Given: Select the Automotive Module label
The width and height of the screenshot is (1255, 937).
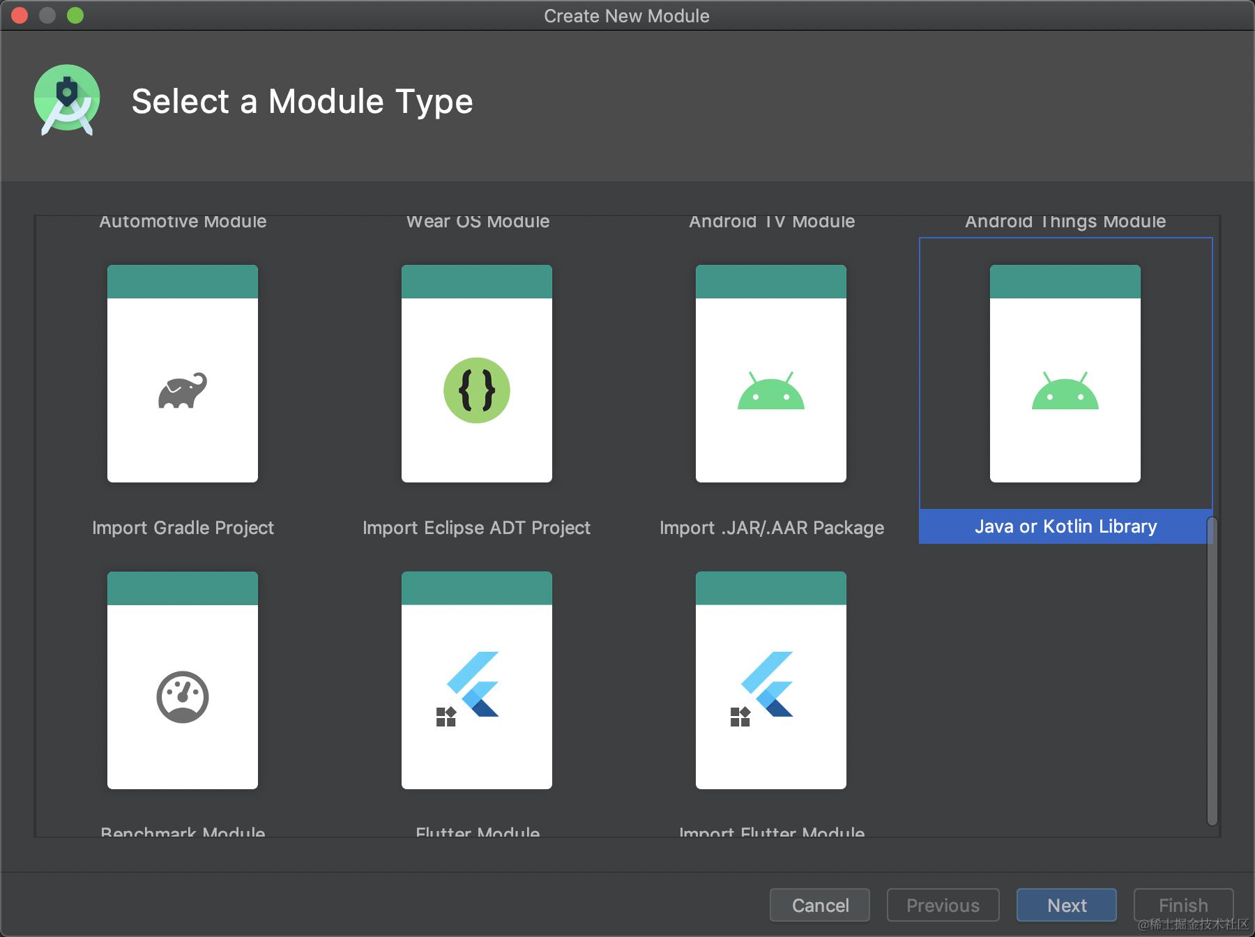Looking at the screenshot, I should 183,222.
